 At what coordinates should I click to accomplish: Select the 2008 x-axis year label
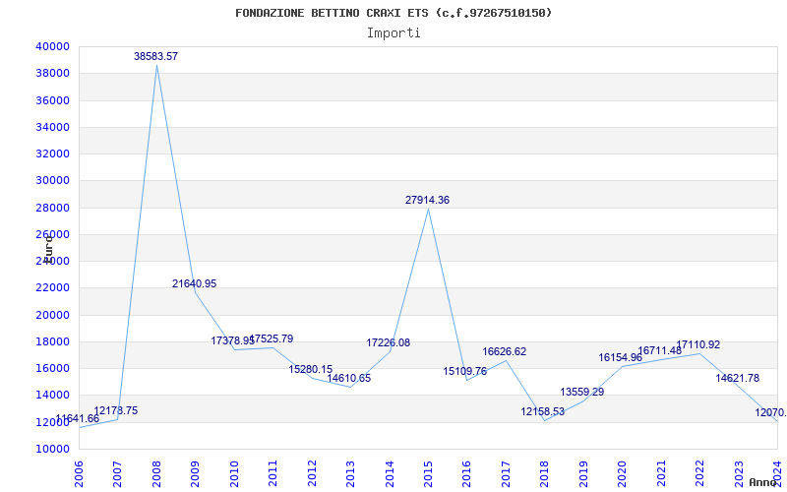(x=156, y=473)
